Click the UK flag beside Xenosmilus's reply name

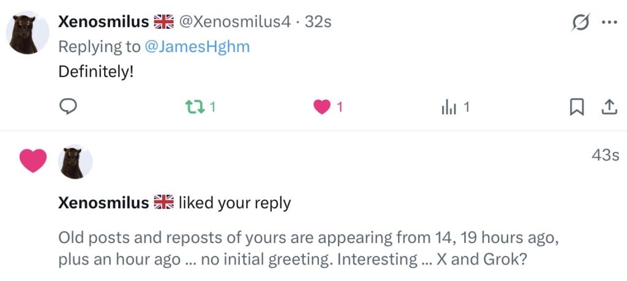point(163,22)
